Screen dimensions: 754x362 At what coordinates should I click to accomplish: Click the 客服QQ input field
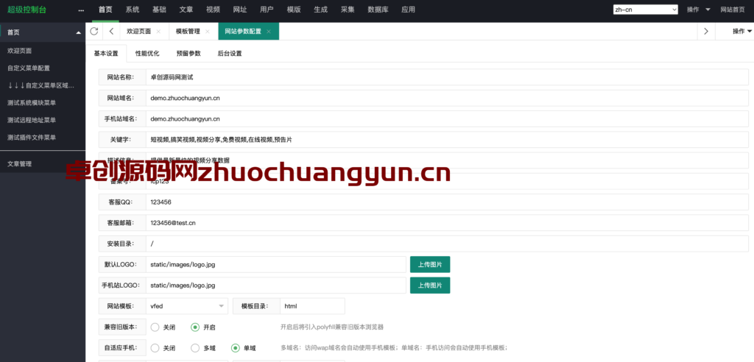[x=447, y=202]
